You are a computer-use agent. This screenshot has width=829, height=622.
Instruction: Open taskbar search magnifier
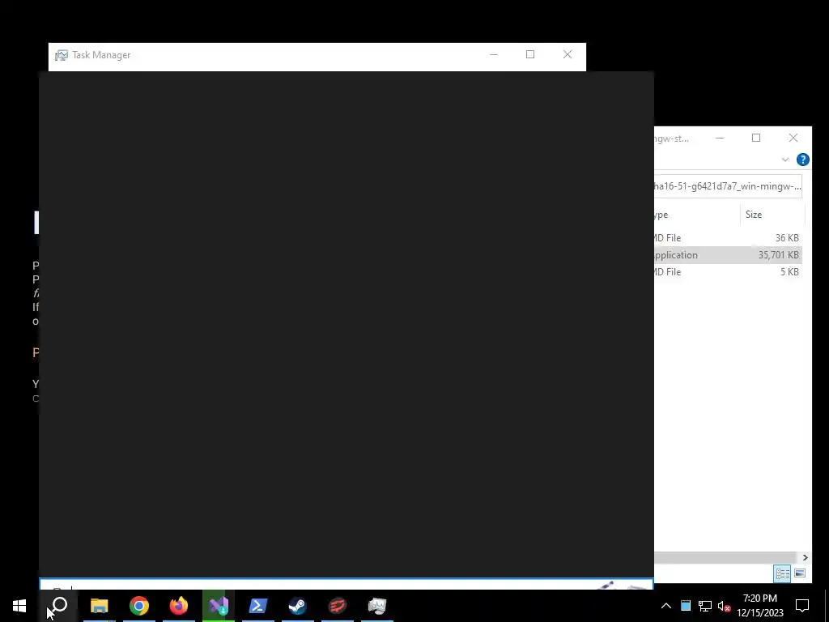(59, 606)
